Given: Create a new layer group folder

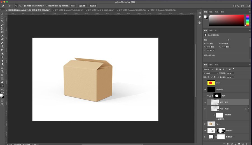Looking at the screenshot, I should point(239,144).
